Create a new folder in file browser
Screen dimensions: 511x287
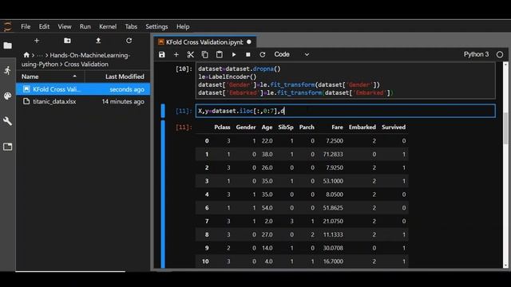tap(67, 41)
